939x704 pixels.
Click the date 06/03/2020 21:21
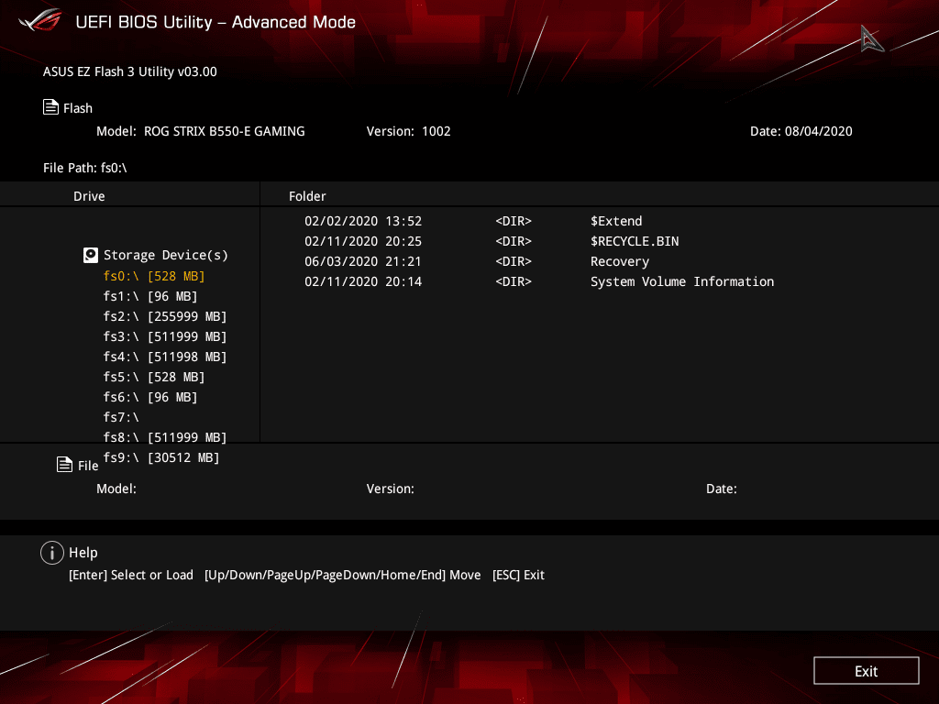[x=363, y=261]
